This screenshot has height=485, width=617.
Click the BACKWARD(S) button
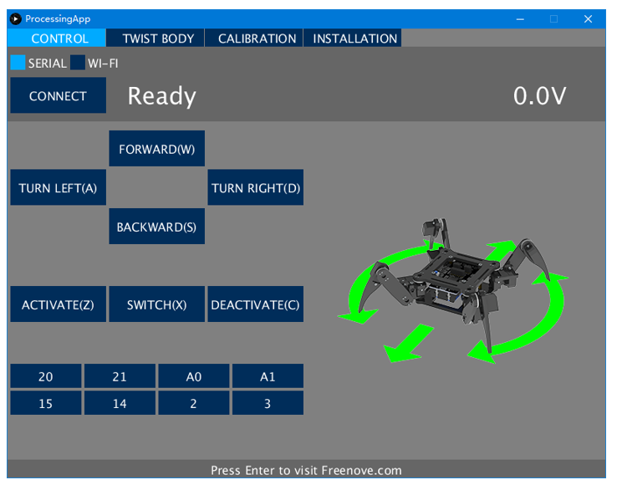[x=157, y=227]
